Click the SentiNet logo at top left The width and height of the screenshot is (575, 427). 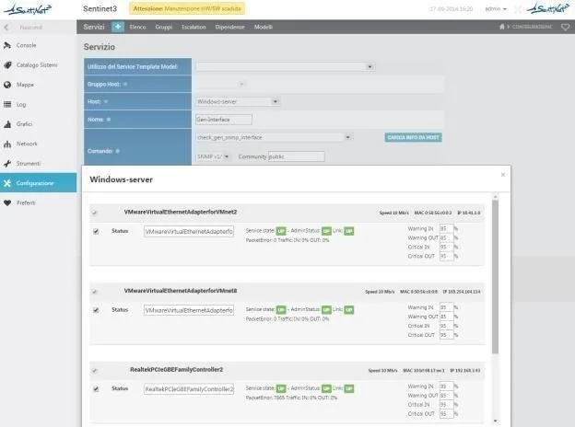[x=28, y=9]
